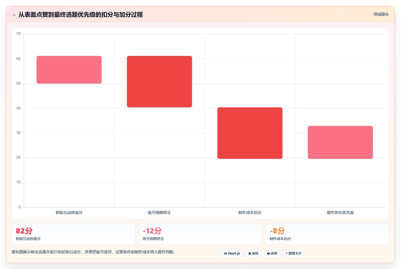The width and height of the screenshot is (401, 269).
Task: Click the lightning icon beside the chart title
Action: 14,15
